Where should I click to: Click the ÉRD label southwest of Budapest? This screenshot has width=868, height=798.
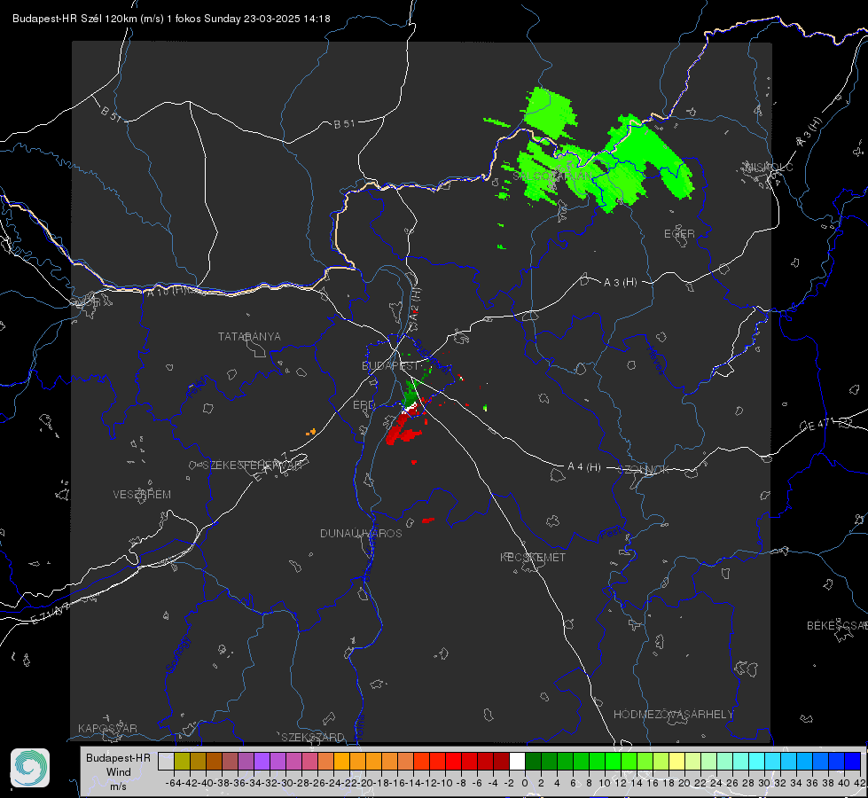(364, 405)
